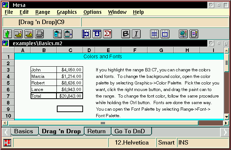Viewport: 231px width, 150px height.
Task: Open the Options menu
Action: (93, 12)
